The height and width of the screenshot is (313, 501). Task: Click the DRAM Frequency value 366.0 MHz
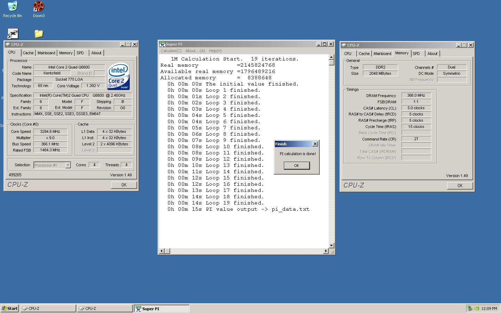pyautogui.click(x=416, y=95)
